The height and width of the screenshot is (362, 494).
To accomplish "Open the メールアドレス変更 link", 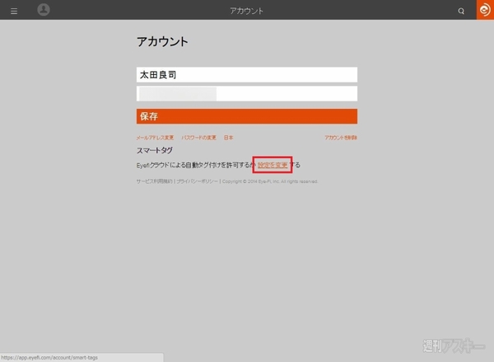I will [x=155, y=138].
